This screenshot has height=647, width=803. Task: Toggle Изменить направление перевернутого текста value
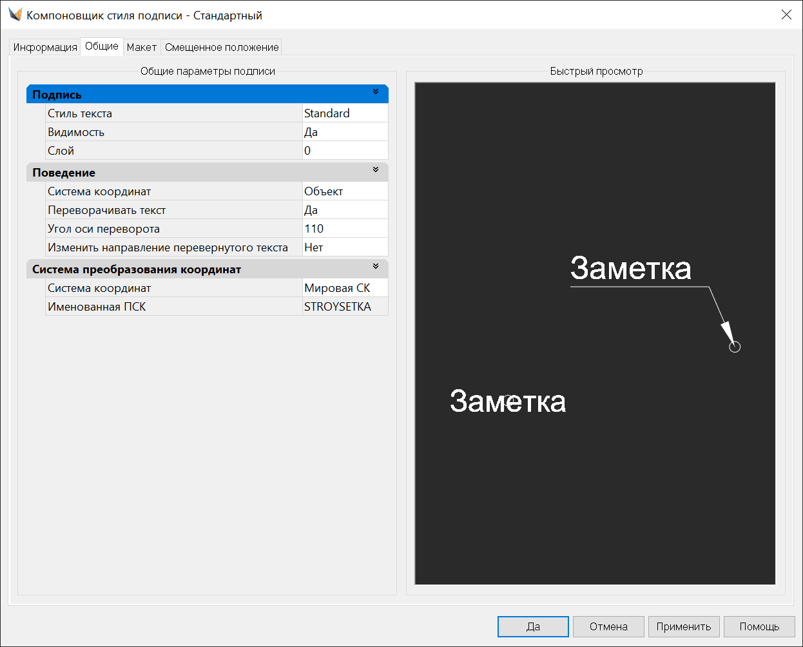[x=345, y=247]
